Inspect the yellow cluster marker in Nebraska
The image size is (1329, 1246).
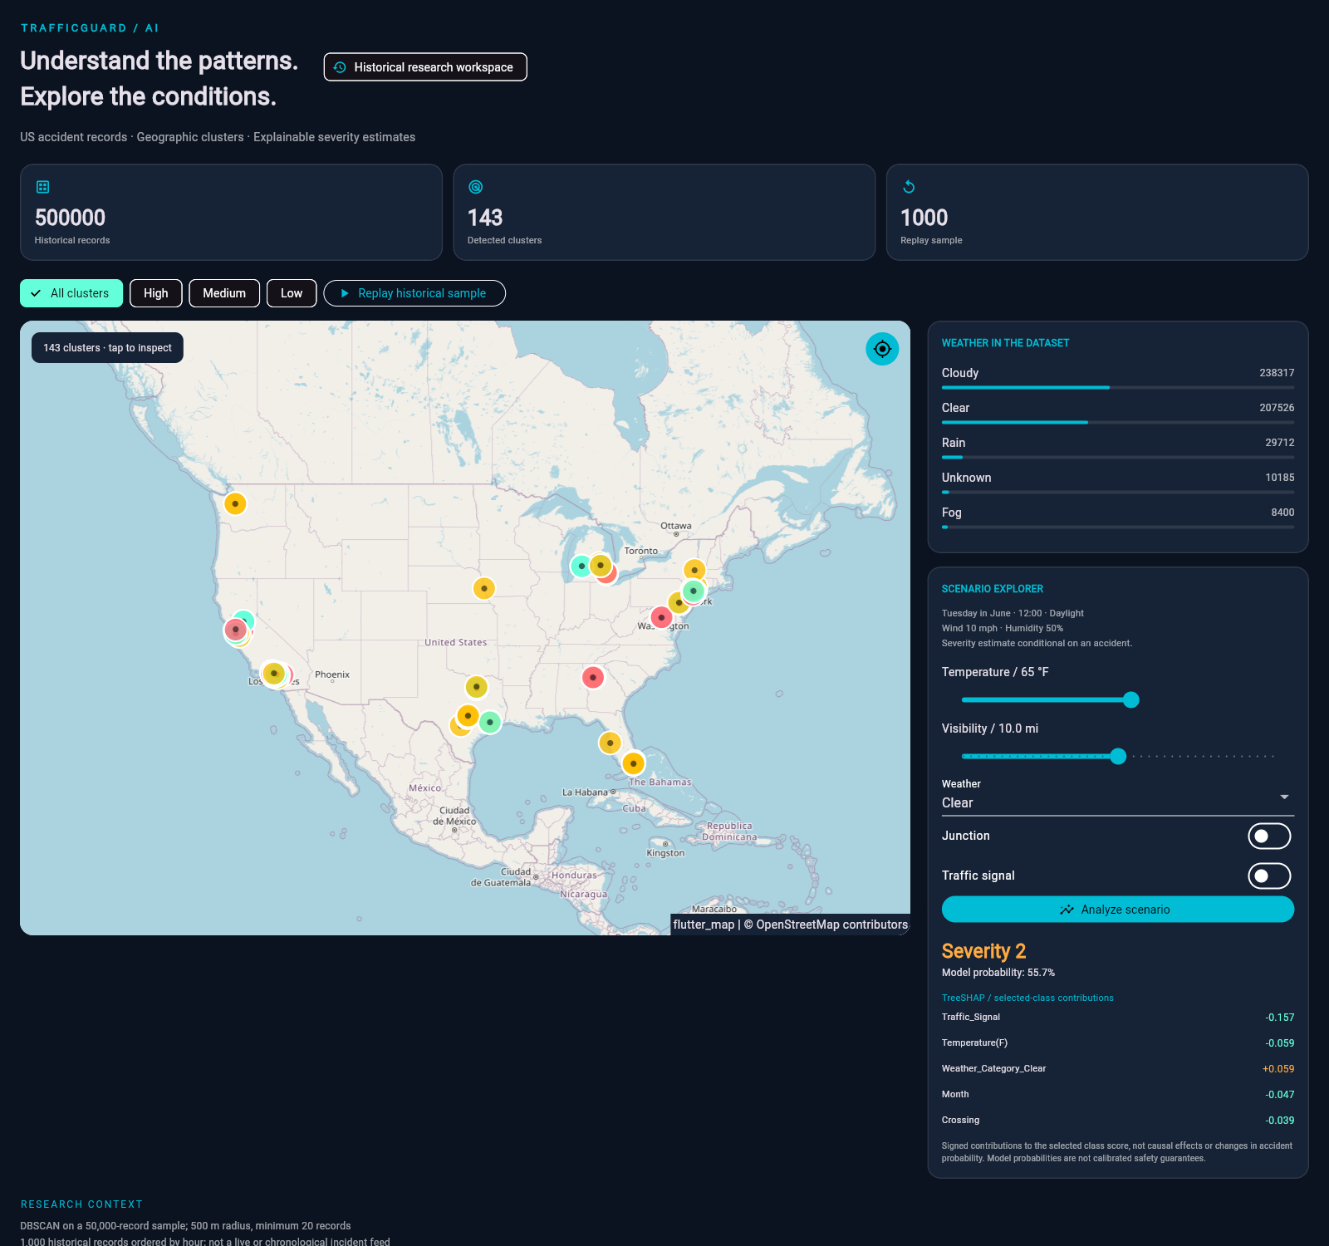coord(484,588)
